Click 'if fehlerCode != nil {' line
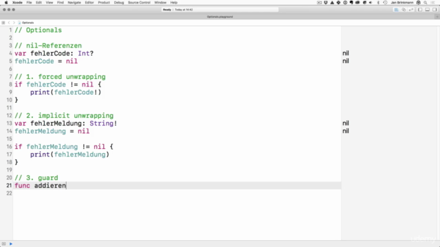Viewport: 440px width, 247px height. 58,84
